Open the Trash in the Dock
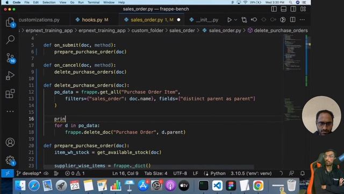This screenshot has height=194, width=344. [x=291, y=185]
